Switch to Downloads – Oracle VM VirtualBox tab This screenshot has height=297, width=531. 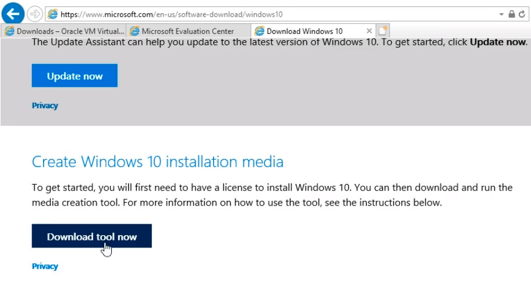pos(64,31)
